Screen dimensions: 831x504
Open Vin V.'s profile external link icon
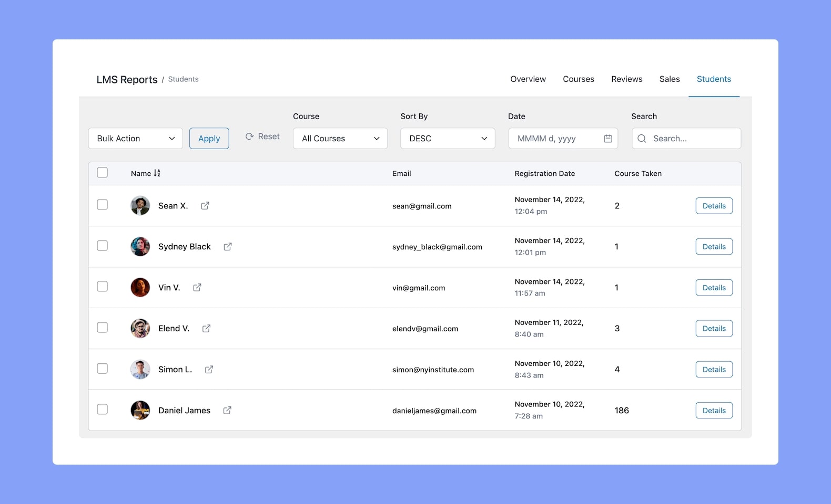pyautogui.click(x=197, y=288)
